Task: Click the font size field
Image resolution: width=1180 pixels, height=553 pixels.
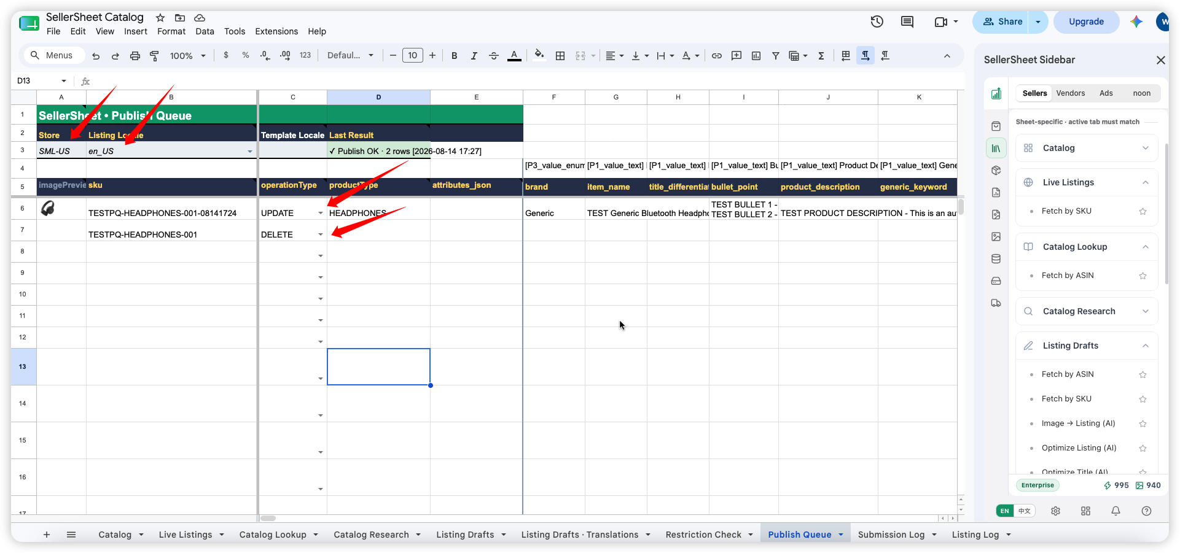Action: tap(412, 56)
